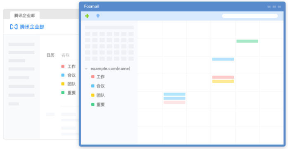The image size is (288, 149).
Task: Click the green plus add icon
Action: (87, 16)
